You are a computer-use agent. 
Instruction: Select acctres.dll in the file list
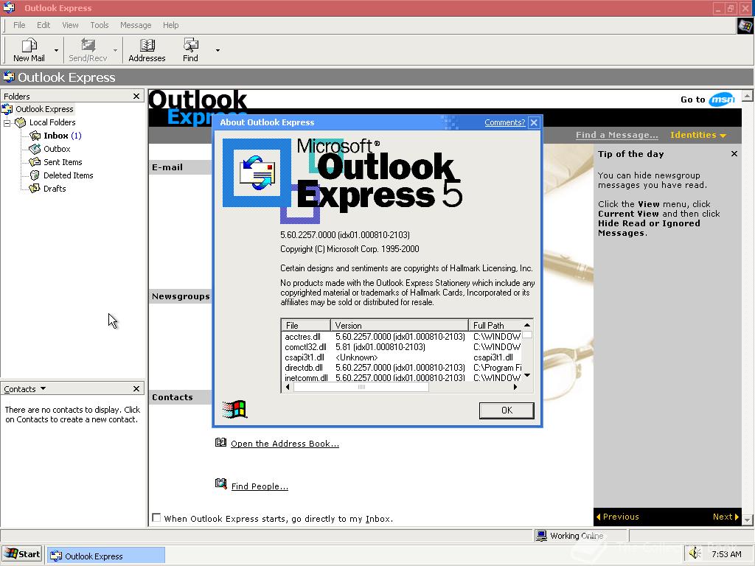(302, 337)
